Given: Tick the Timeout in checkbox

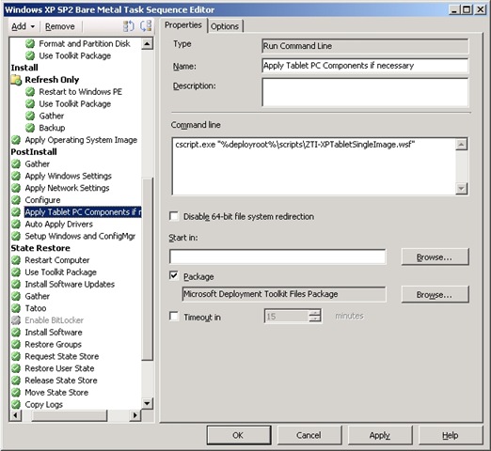Looking at the screenshot, I should (174, 317).
